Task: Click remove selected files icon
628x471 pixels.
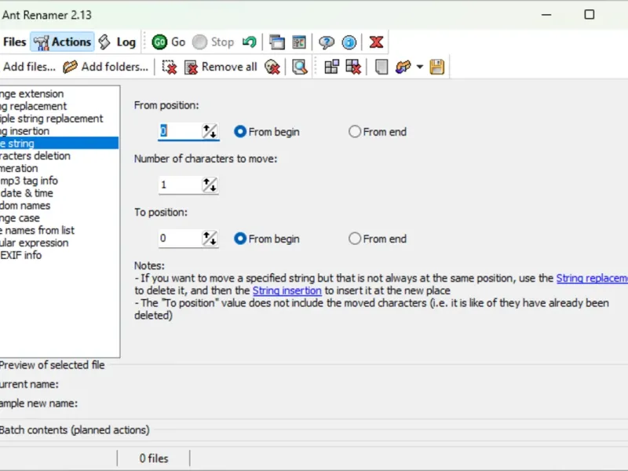Action: click(x=170, y=67)
